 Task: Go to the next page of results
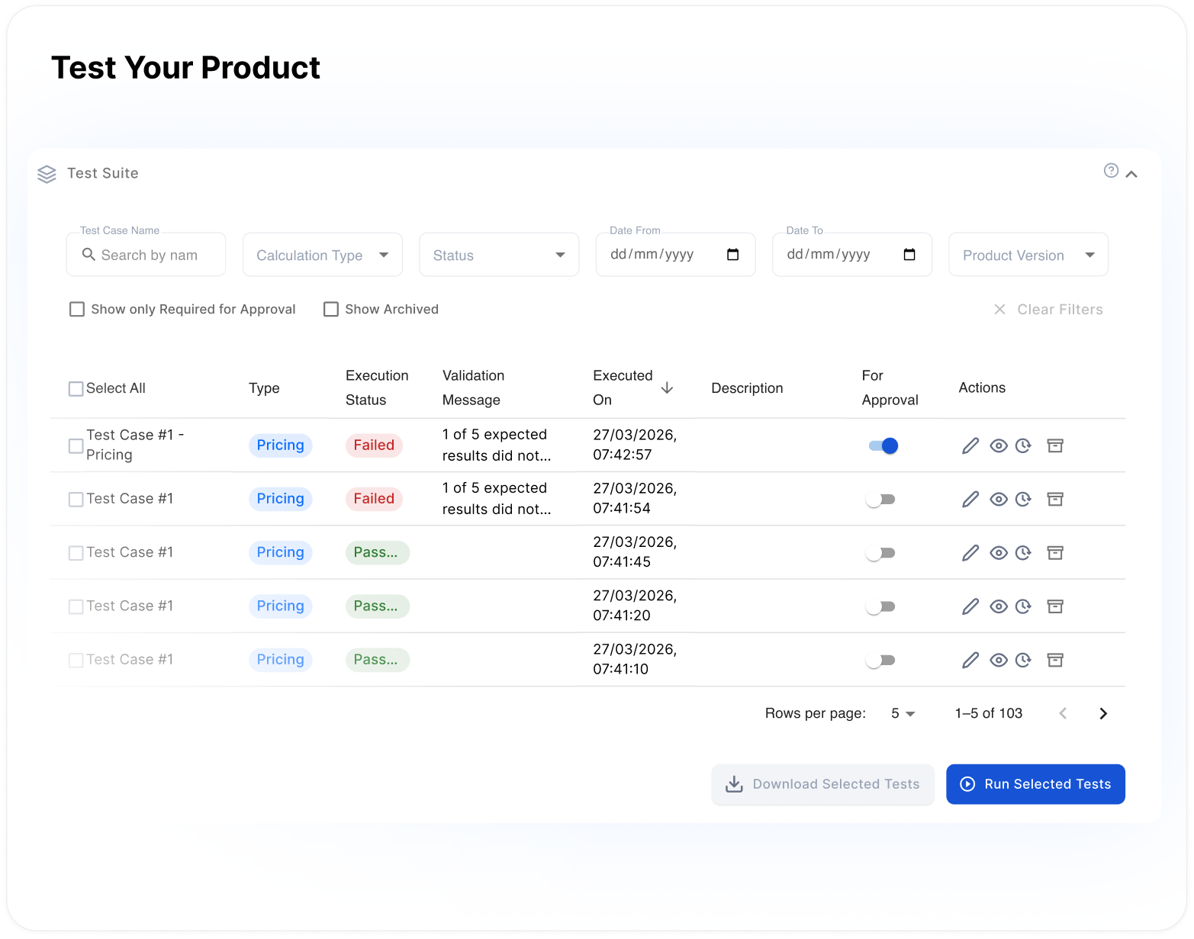point(1102,713)
